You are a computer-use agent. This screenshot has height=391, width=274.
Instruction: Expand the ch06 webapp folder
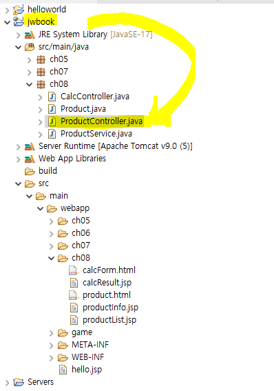[51, 234]
